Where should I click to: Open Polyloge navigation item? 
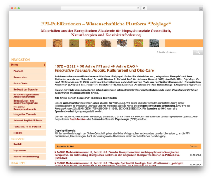28,71
